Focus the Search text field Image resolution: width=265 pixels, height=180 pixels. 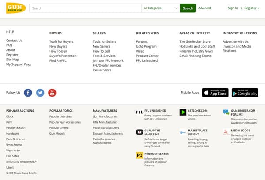click(86, 8)
